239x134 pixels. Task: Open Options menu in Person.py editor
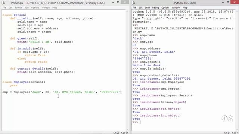point(35,7)
